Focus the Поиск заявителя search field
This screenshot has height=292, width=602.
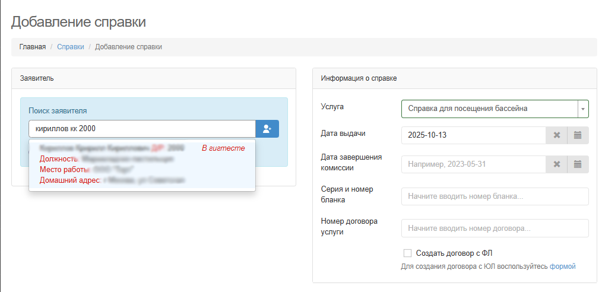click(142, 129)
